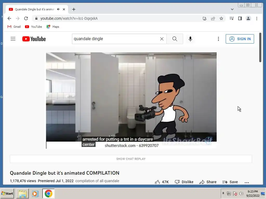
Task: Click the video player frame
Action: point(131,101)
